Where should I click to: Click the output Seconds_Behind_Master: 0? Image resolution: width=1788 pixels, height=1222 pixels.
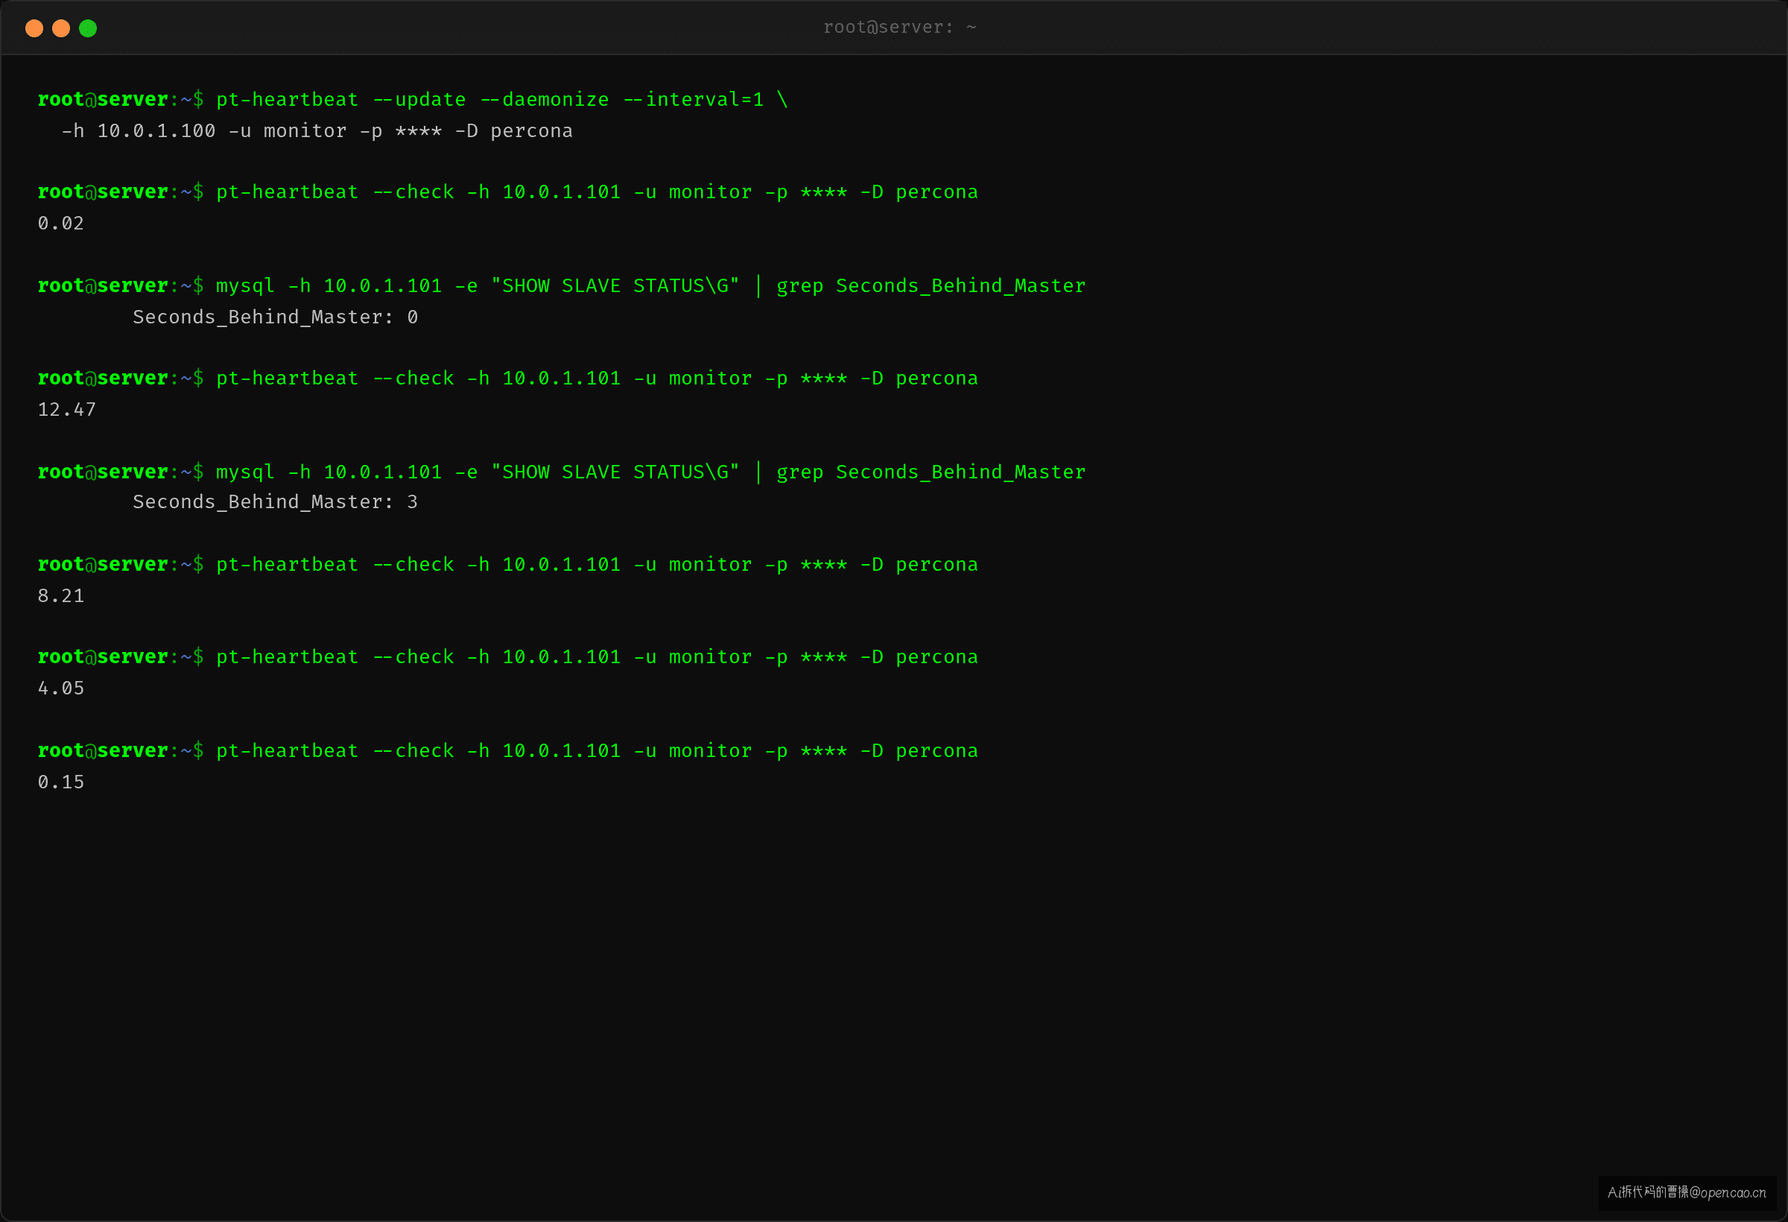(x=276, y=317)
